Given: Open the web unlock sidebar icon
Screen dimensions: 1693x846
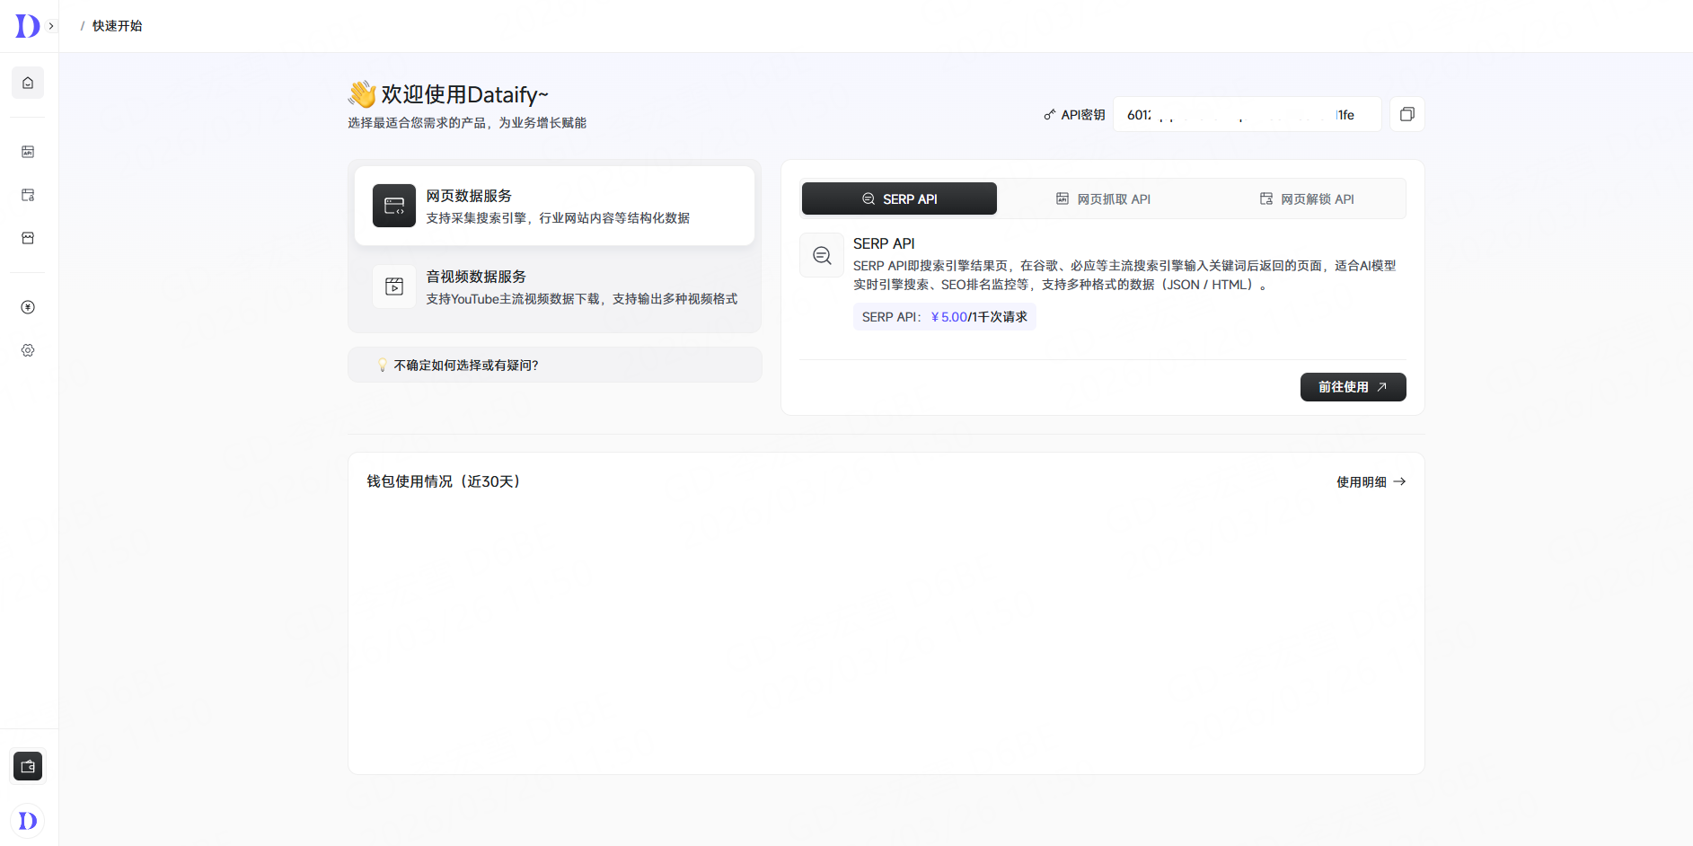Looking at the screenshot, I should click(28, 195).
